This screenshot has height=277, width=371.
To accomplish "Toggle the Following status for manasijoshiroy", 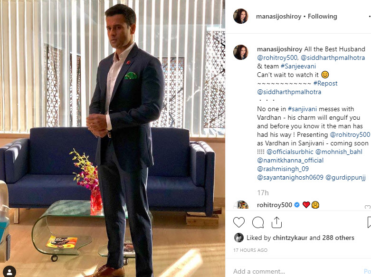I will [x=322, y=16].
